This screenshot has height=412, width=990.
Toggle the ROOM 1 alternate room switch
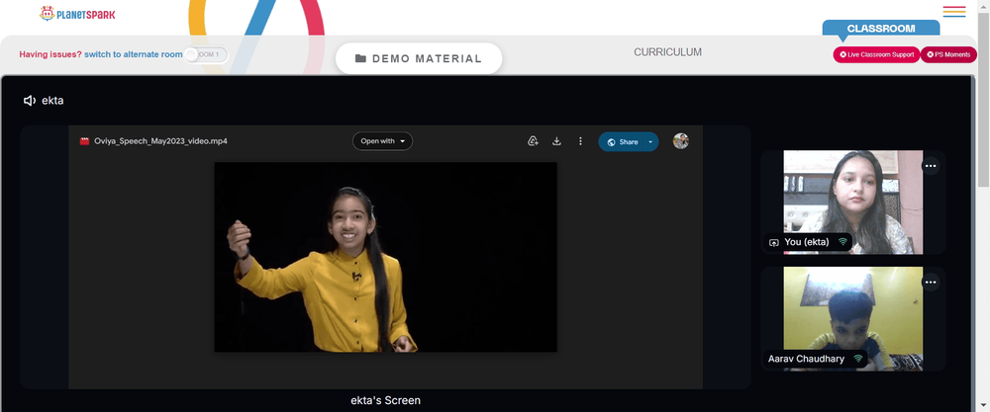pyautogui.click(x=207, y=54)
